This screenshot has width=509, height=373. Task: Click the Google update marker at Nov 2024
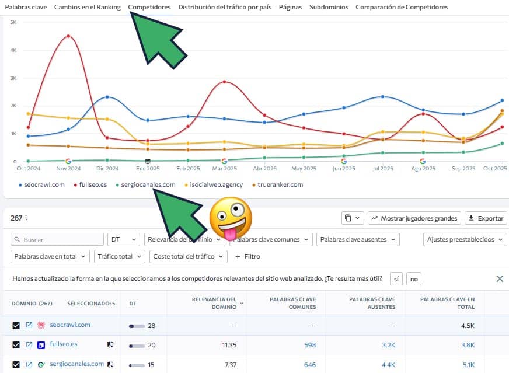(68, 161)
